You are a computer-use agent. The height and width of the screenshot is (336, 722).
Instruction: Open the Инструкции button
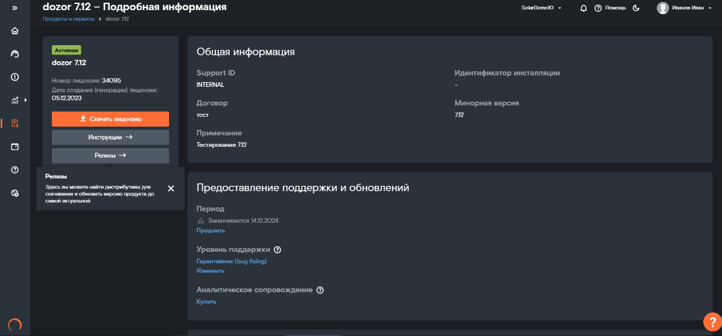(110, 137)
